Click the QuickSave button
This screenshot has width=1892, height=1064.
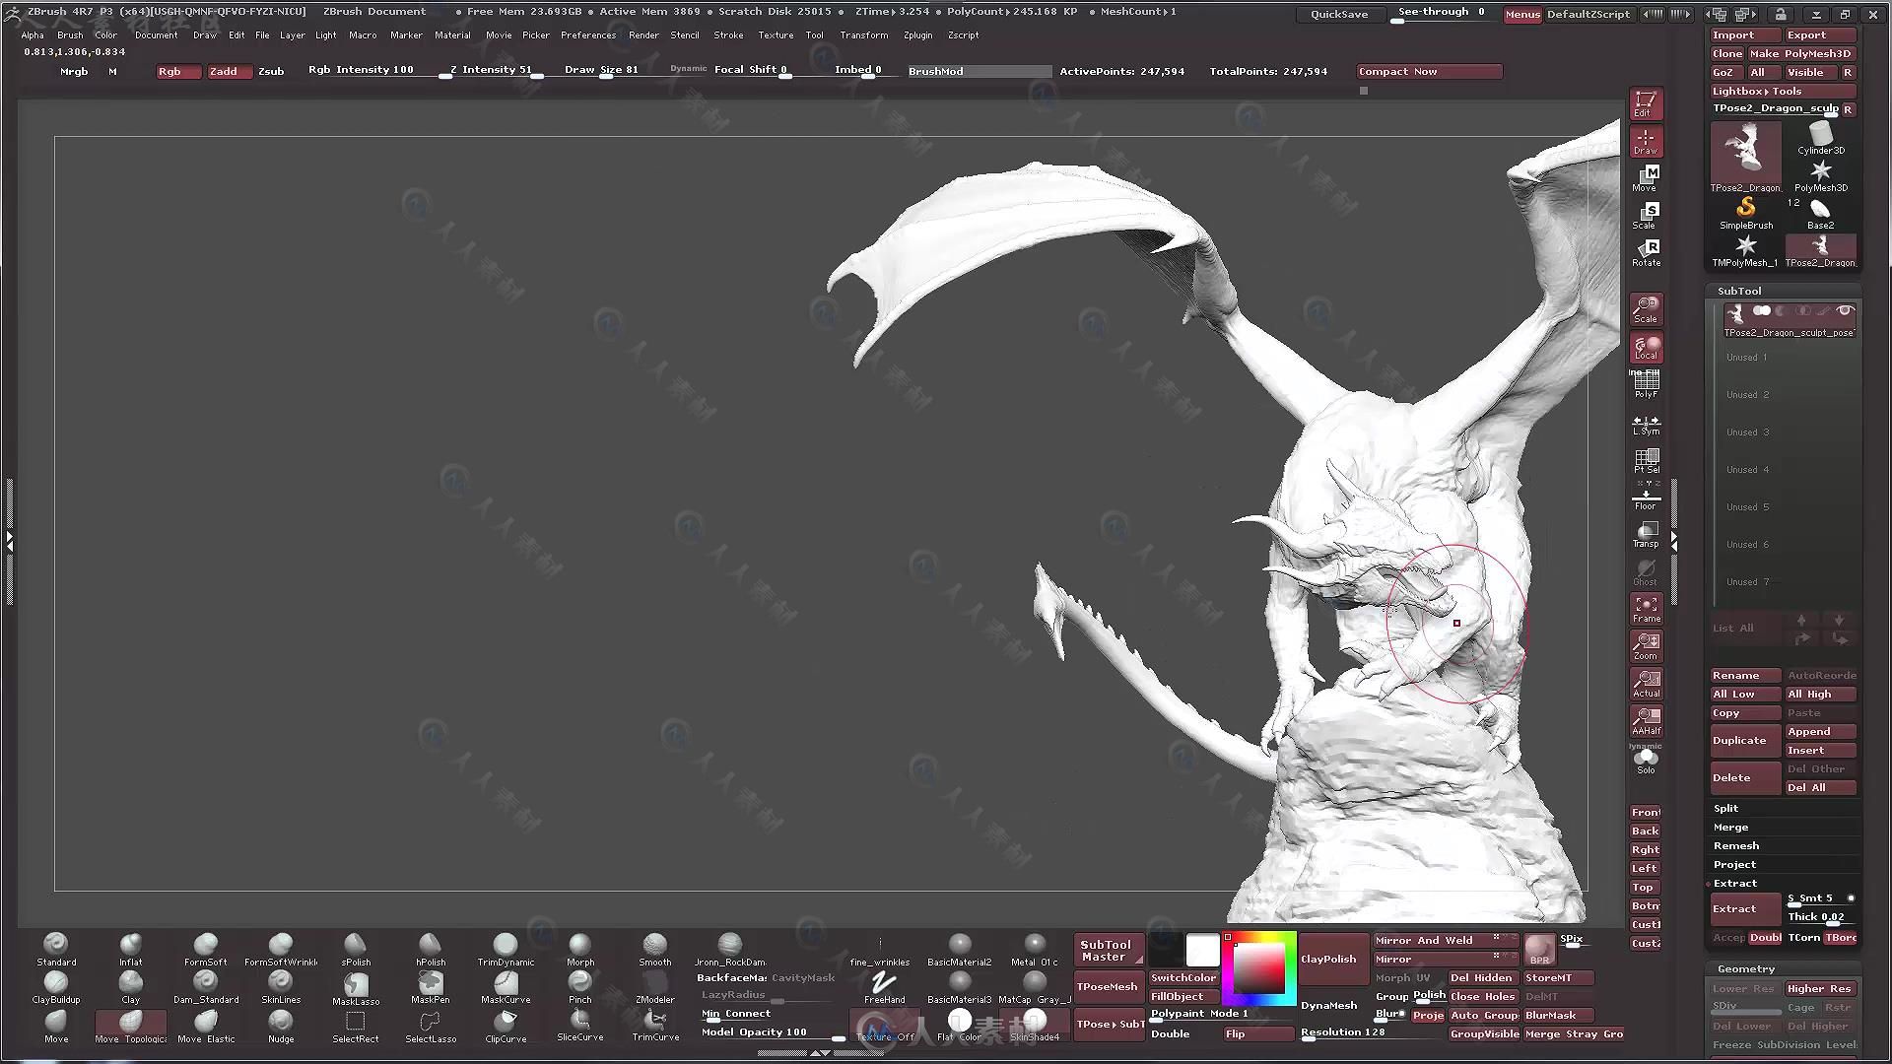[1338, 14]
